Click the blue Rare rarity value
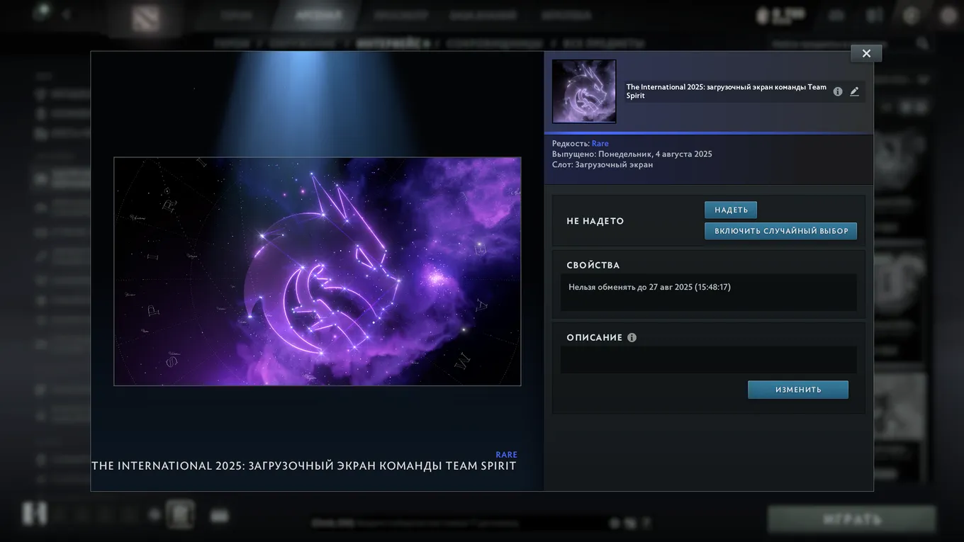This screenshot has width=964, height=542. click(x=600, y=144)
